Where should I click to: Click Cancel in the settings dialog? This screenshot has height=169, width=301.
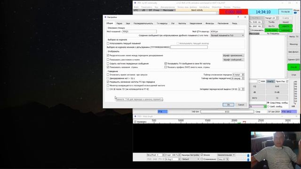click(x=241, y=105)
